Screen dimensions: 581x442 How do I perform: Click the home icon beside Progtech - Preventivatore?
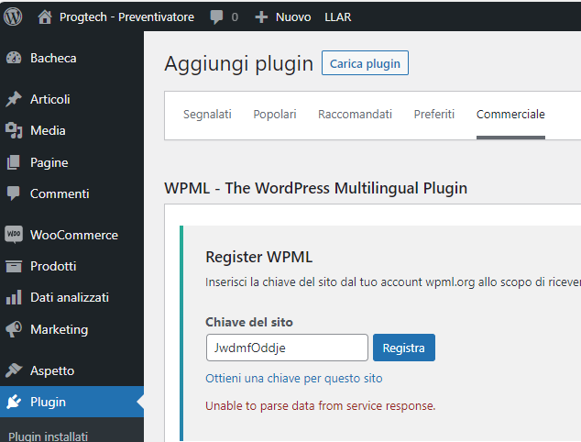click(x=45, y=17)
